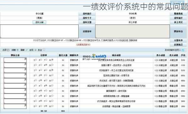The height and width of the screenshot is (114, 188).
Task: Select score 7 in the 思想端正 row
Action: coord(46,106)
